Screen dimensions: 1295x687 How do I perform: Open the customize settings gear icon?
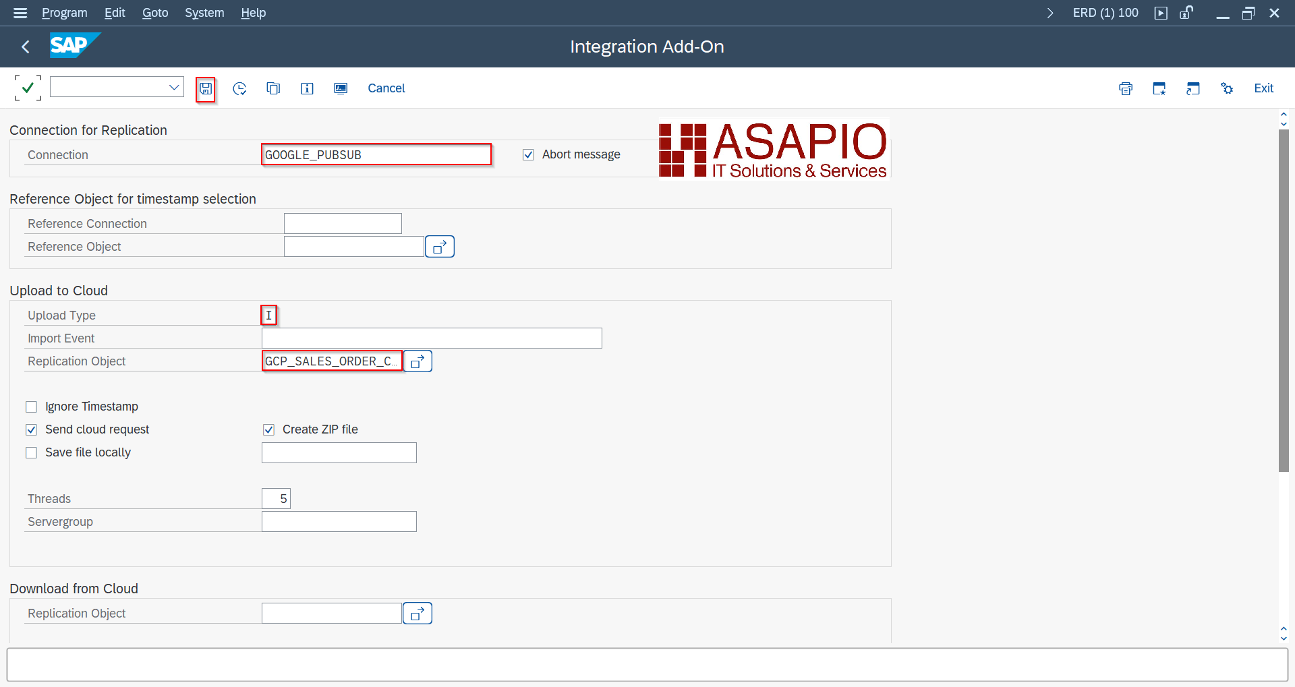tap(1227, 88)
